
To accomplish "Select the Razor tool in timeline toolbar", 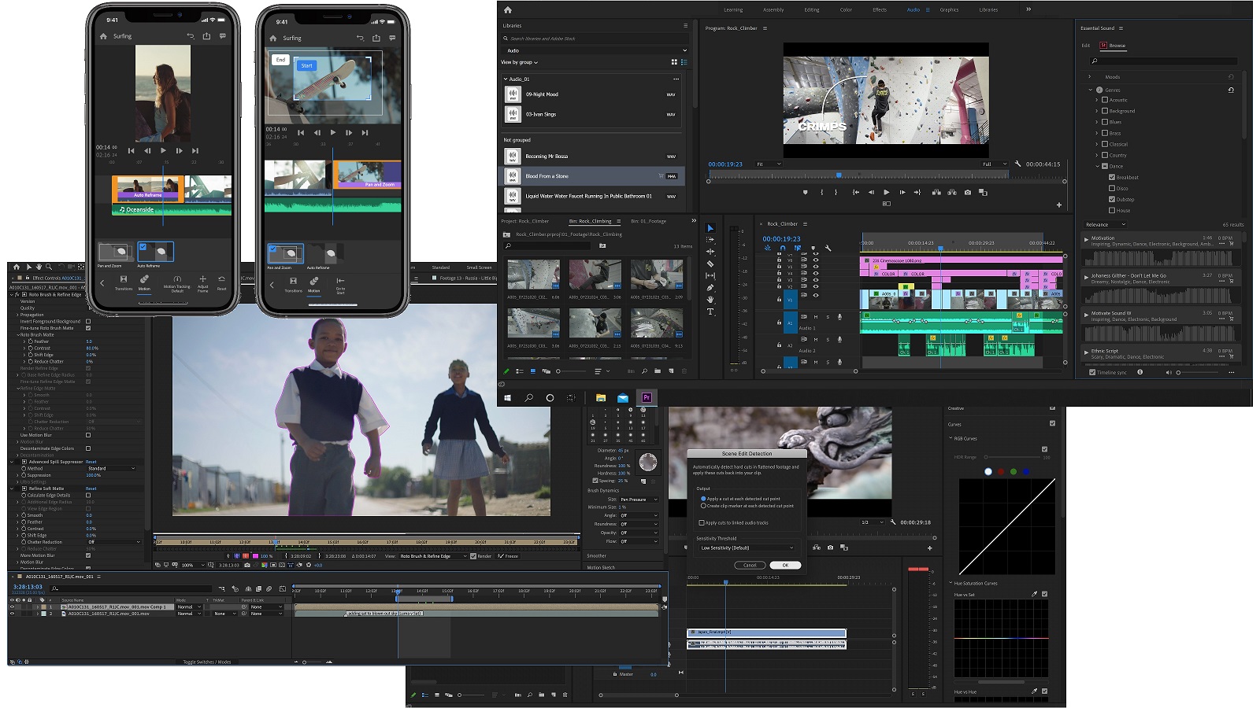I will [x=710, y=264].
